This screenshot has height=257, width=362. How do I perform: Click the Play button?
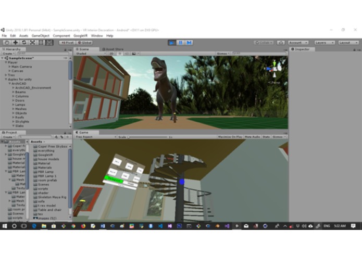[x=172, y=43]
